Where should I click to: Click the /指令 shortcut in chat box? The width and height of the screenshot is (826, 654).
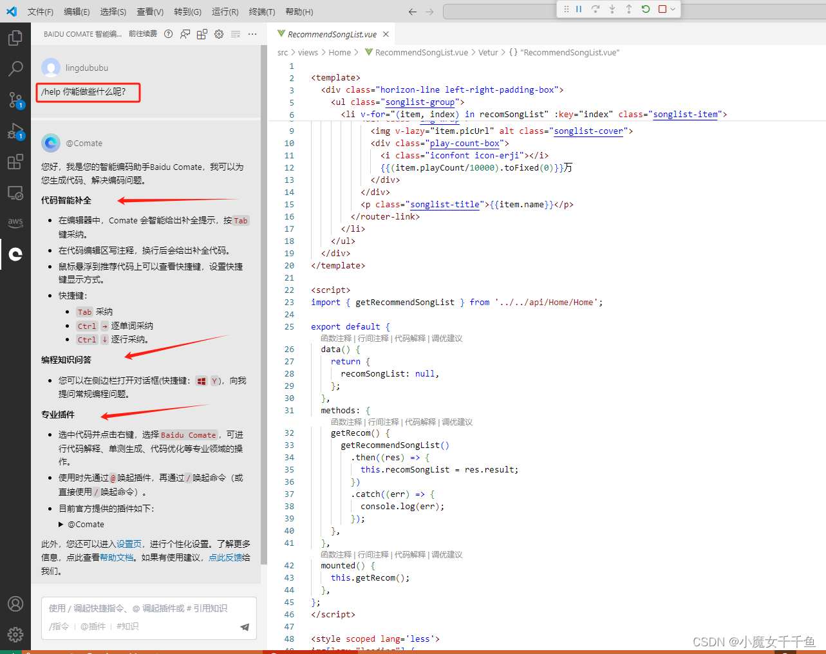pos(59,626)
